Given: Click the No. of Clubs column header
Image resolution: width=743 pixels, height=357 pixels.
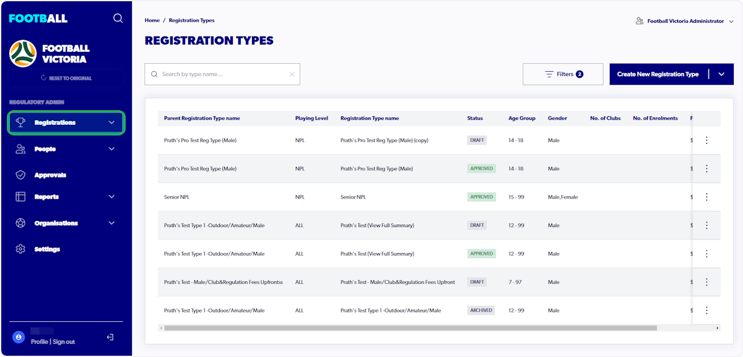Looking at the screenshot, I should tap(606, 118).
